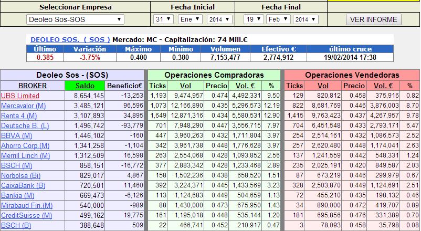Click the Operaciones Vendedoras section header
Image resolution: width=421 pixels, height=231 pixels.
[x=352, y=75]
